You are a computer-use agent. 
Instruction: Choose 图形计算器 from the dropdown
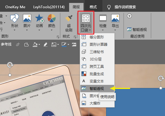(97, 44)
